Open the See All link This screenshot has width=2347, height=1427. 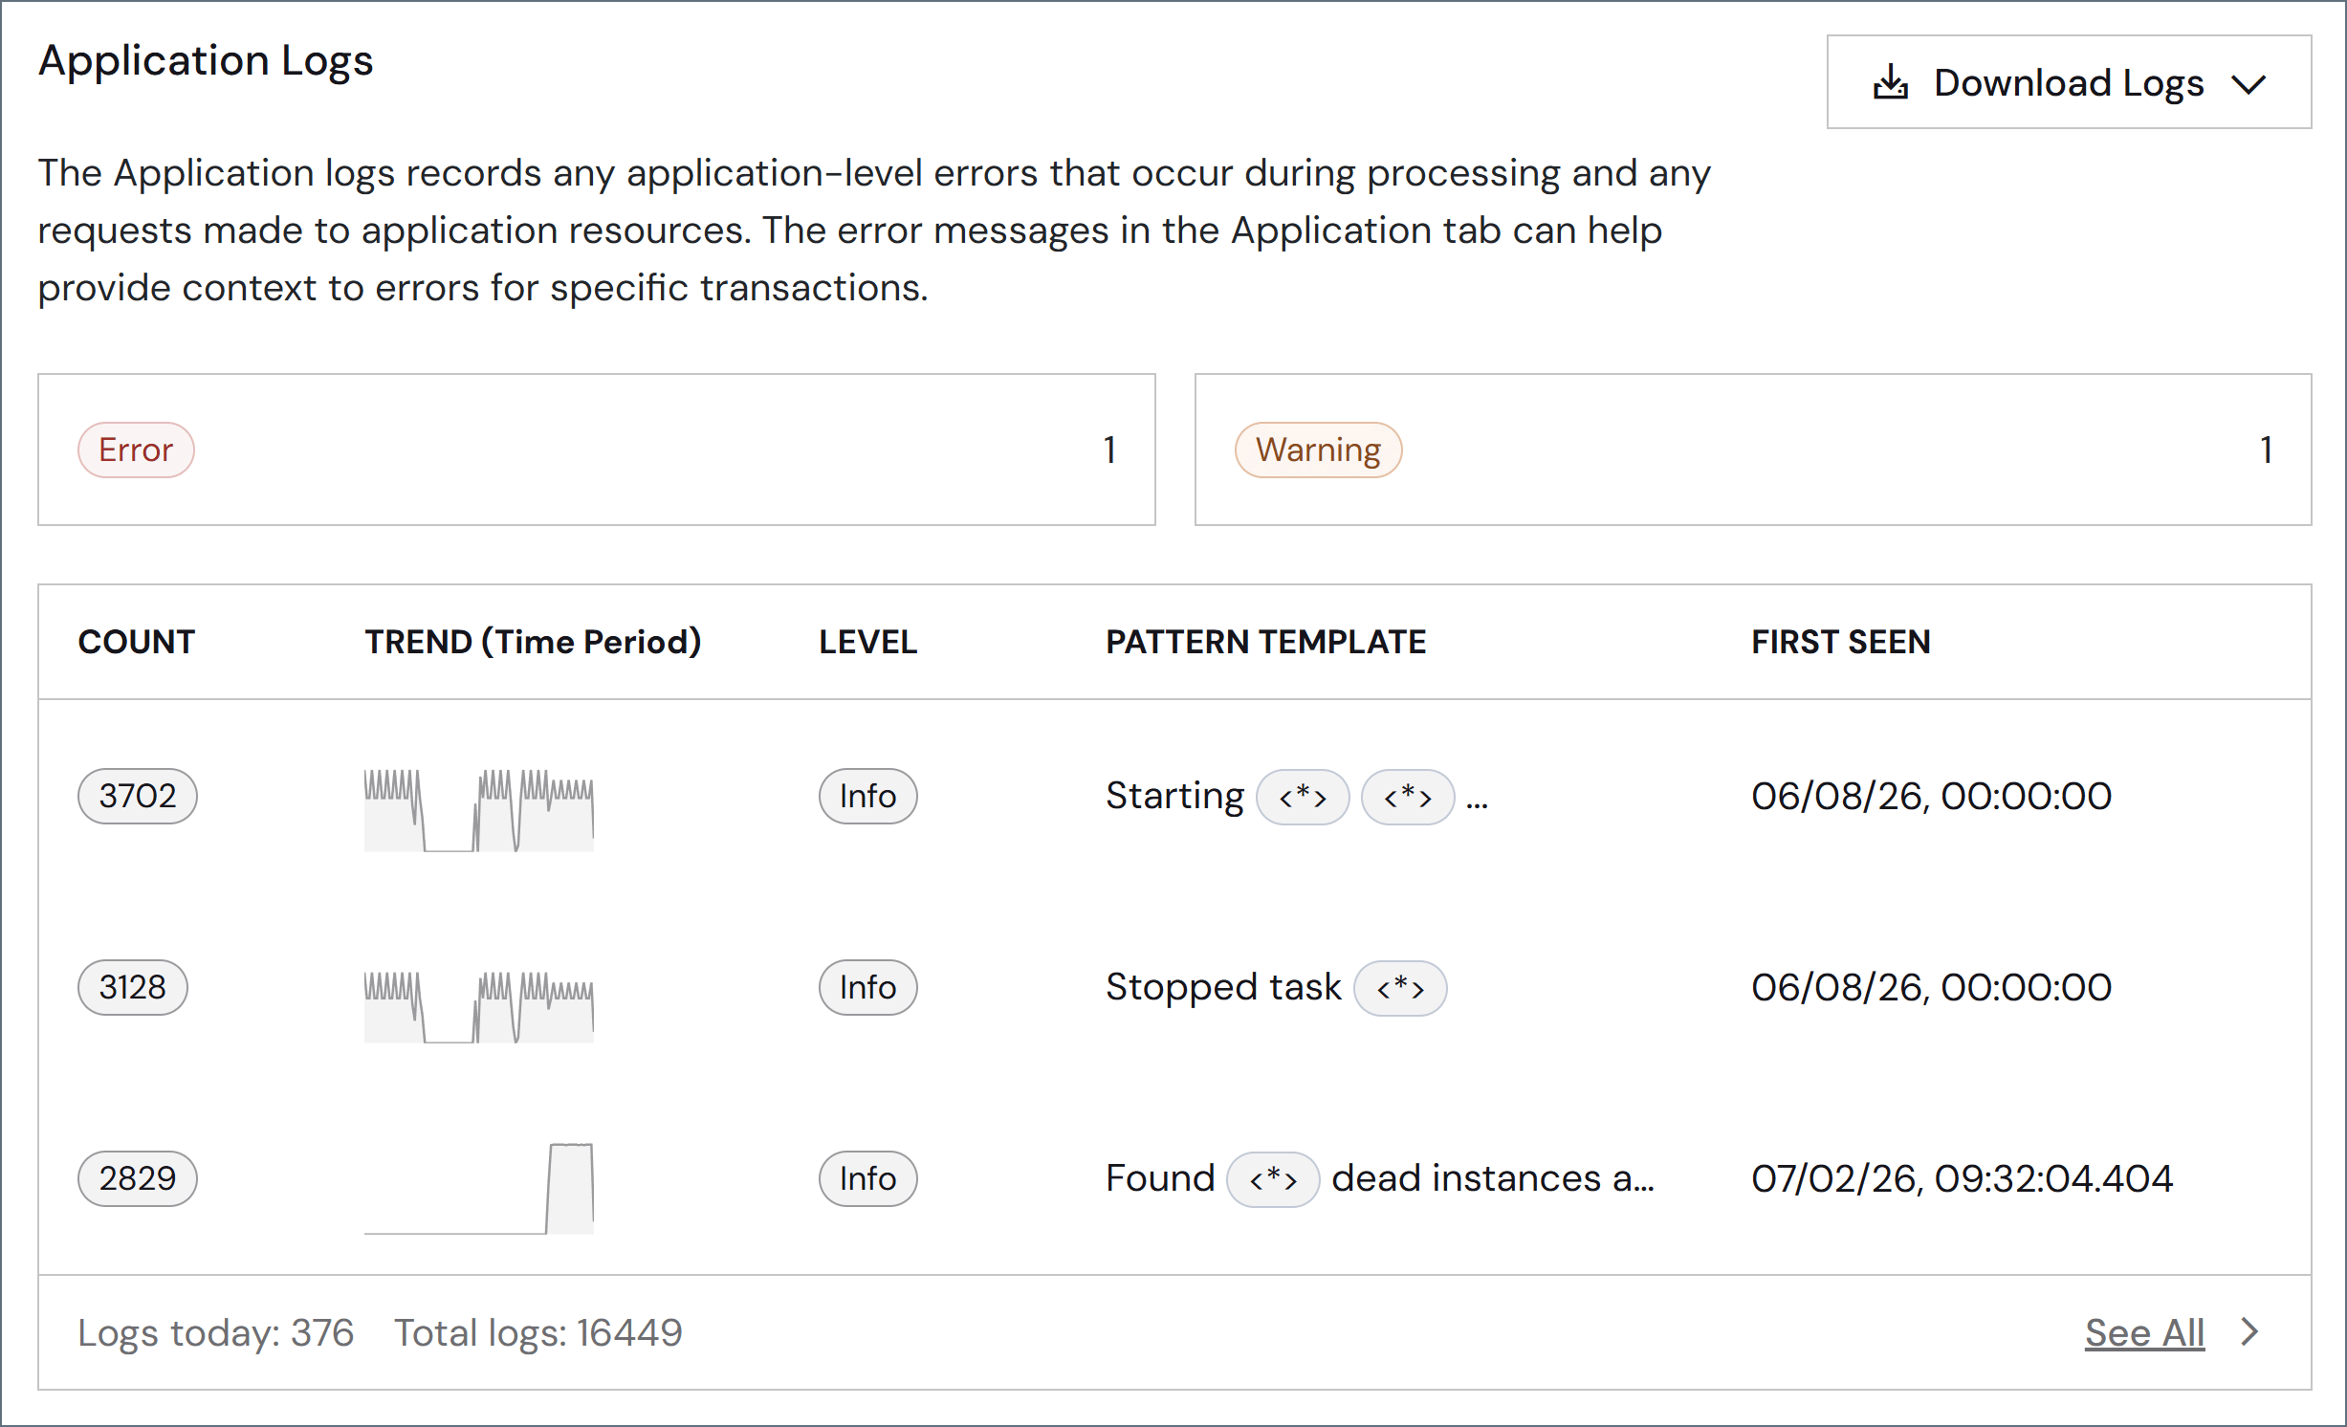2144,1332
